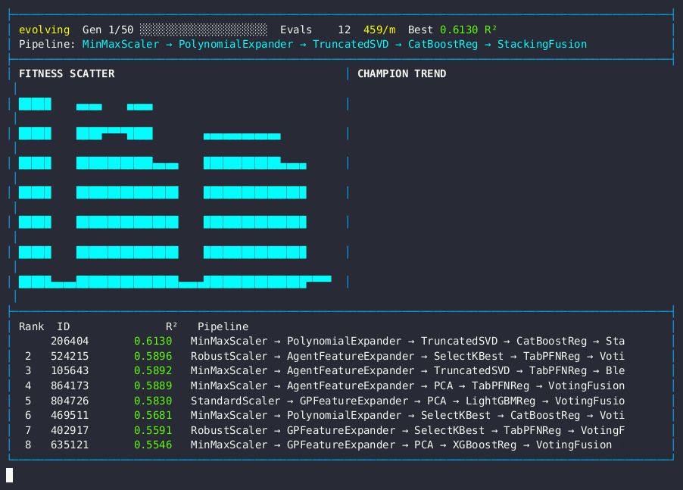Click the "CHAMPION TREND" panel title
Viewport: 683px width, 490px height.
401,73
